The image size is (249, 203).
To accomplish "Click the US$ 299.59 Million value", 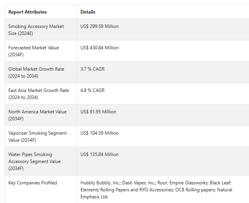I will (x=100, y=26).
